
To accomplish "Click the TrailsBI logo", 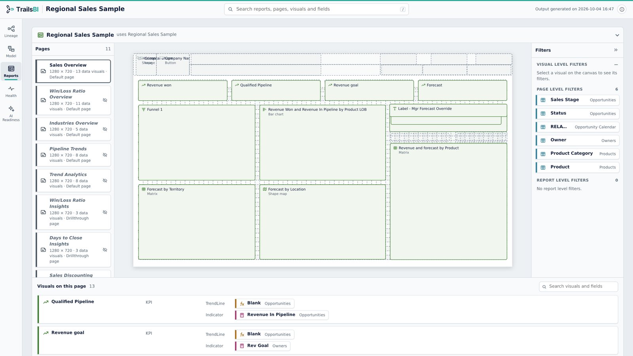I will [x=22, y=9].
